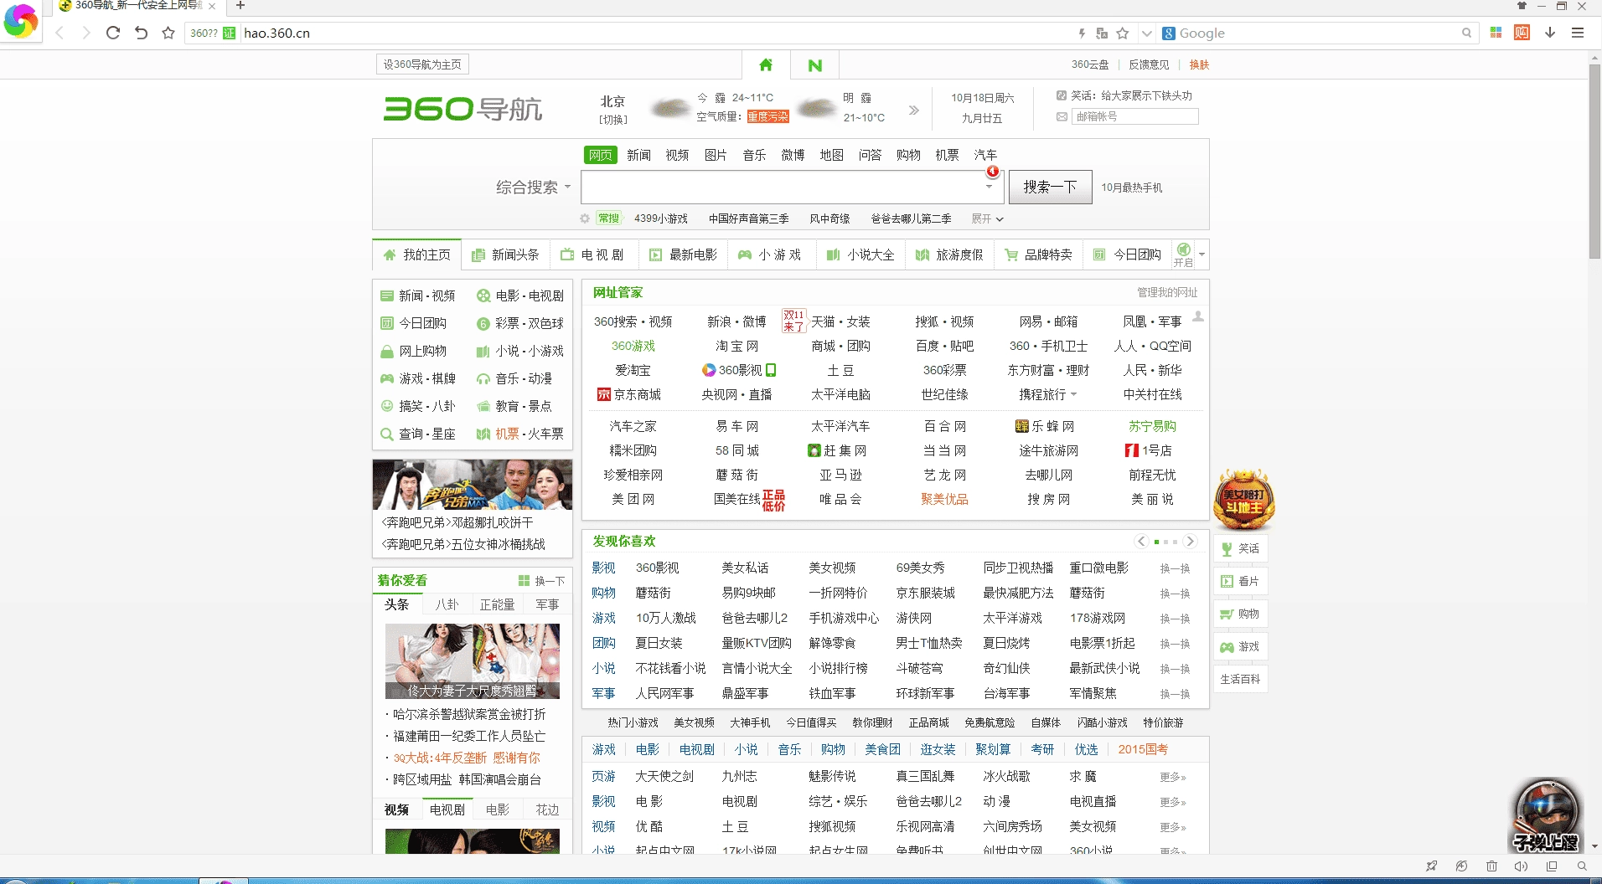Viewport: 1602px width, 884px height.
Task: Click the green N tab icon
Action: [814, 65]
